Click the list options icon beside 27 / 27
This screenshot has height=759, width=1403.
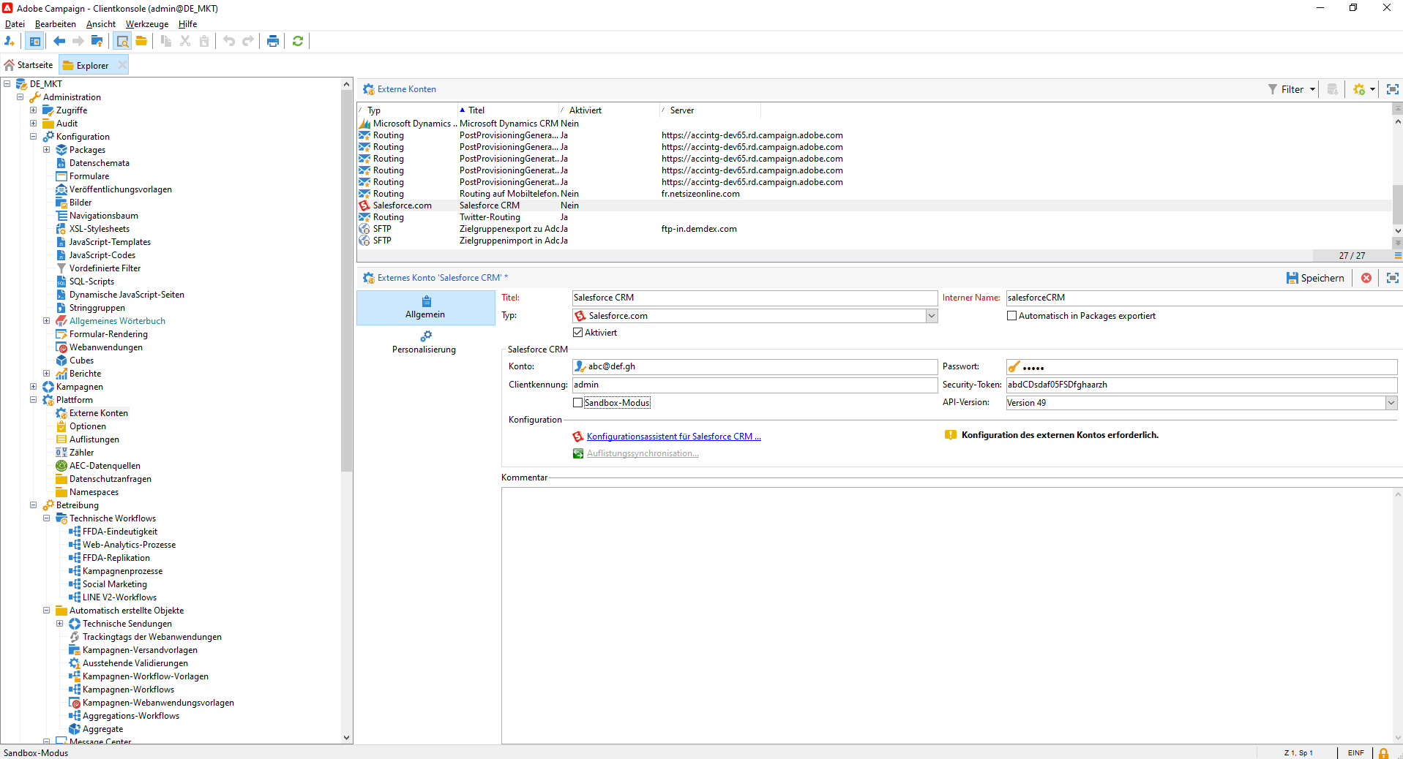(x=1398, y=256)
